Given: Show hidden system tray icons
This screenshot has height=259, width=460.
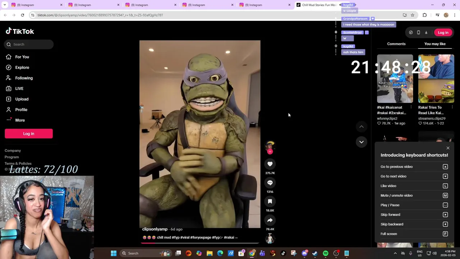Looking at the screenshot, I should [395, 253].
